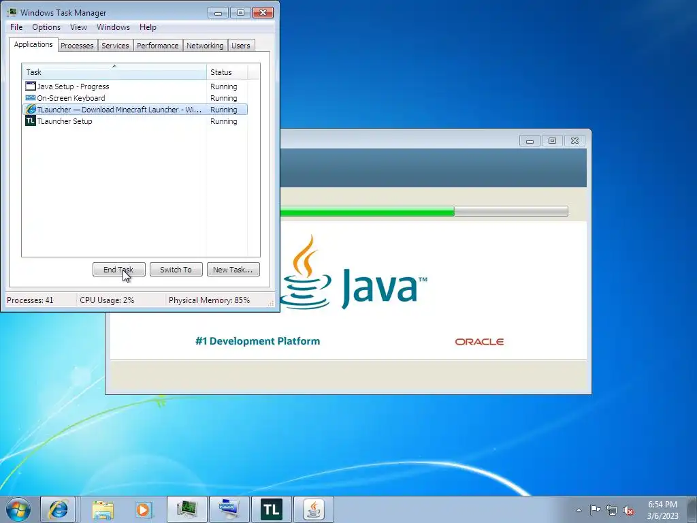Sort list by the Status column header
Viewport: 697px width, 523px height.
[x=227, y=72]
